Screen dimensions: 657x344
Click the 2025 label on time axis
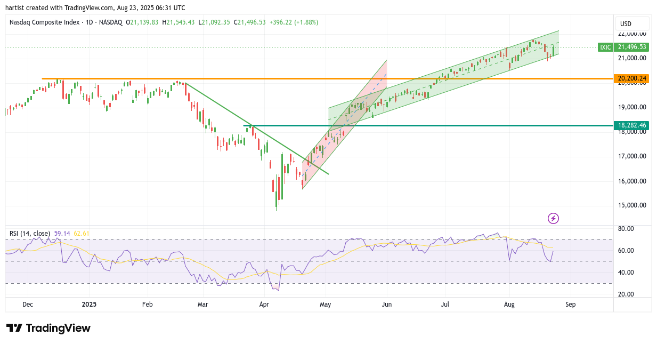pos(89,305)
